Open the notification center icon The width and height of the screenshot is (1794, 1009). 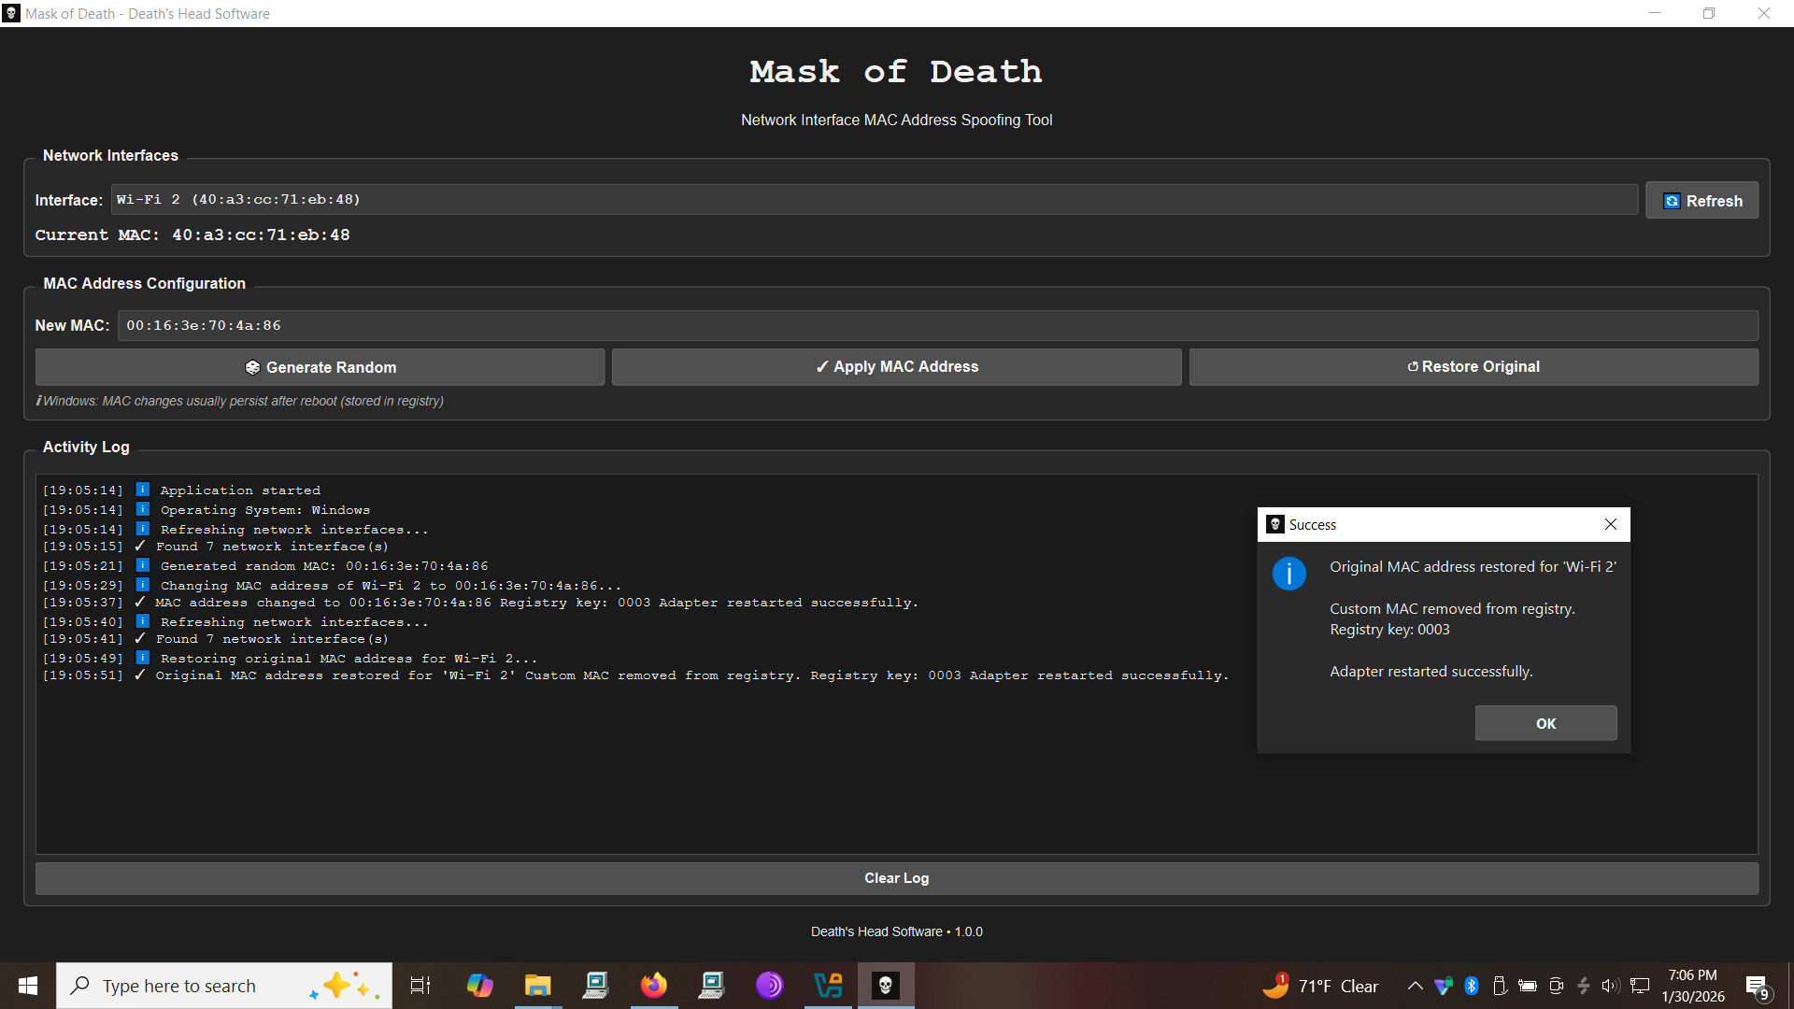(x=1757, y=986)
